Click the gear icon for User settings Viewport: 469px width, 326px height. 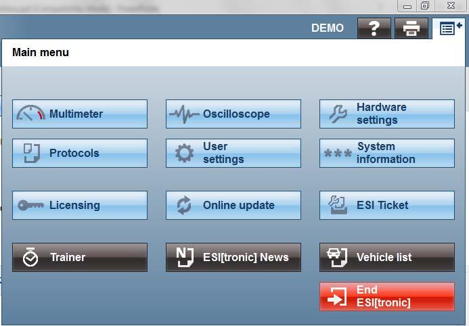pos(184,153)
